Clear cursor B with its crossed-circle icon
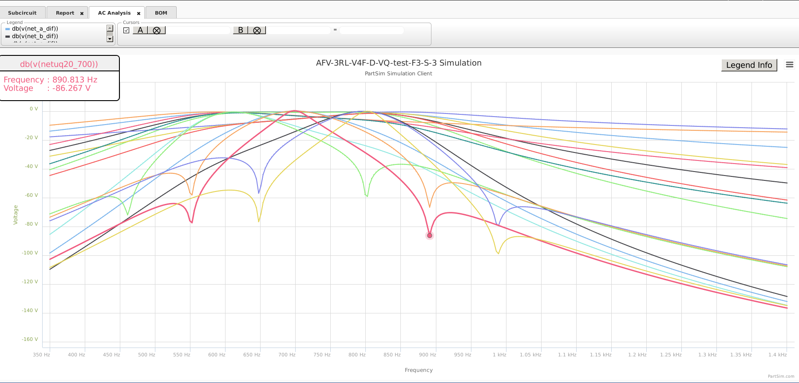Screen dimensions: 799x383 pyautogui.click(x=257, y=30)
